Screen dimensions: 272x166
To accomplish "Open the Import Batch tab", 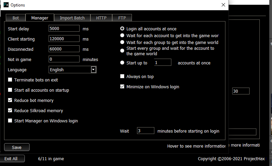I will pos(72,18).
